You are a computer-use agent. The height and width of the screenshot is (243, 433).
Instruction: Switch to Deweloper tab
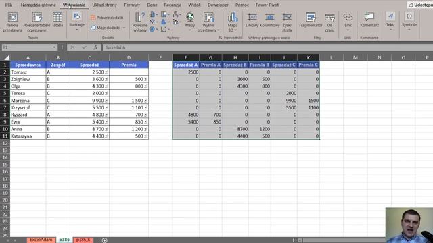218,5
